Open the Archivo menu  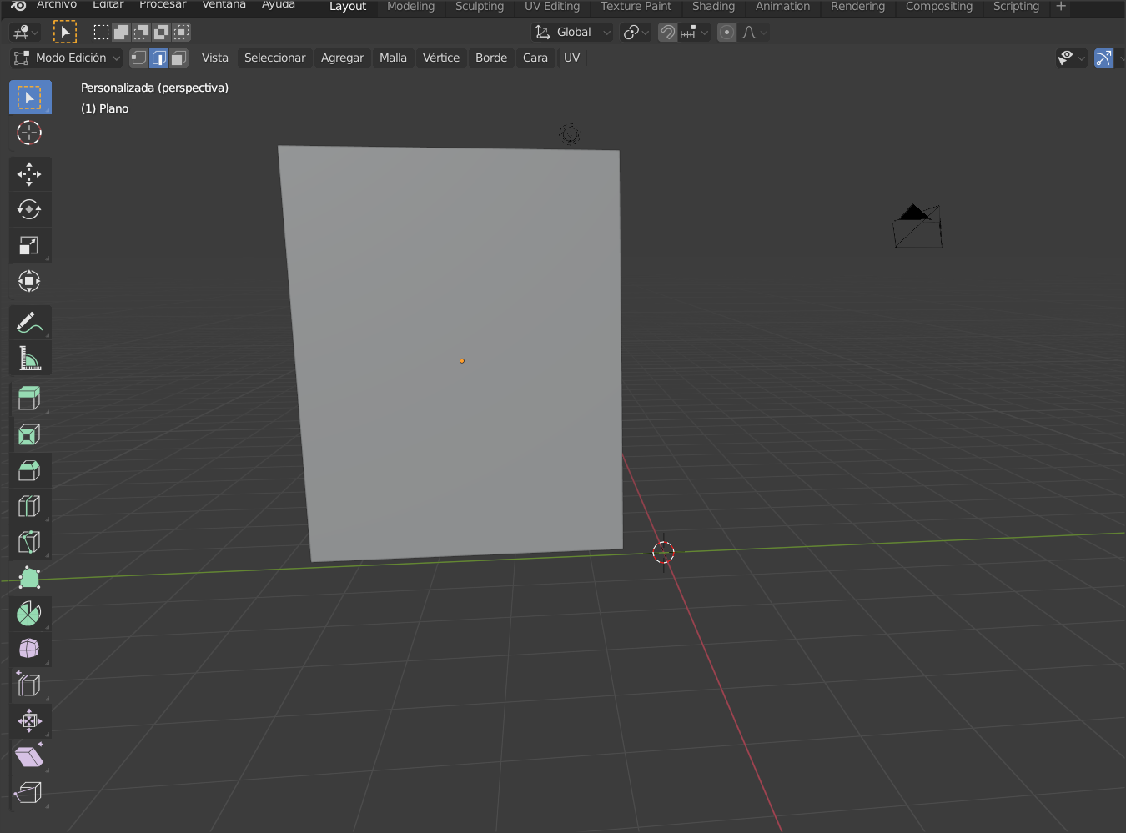(57, 5)
